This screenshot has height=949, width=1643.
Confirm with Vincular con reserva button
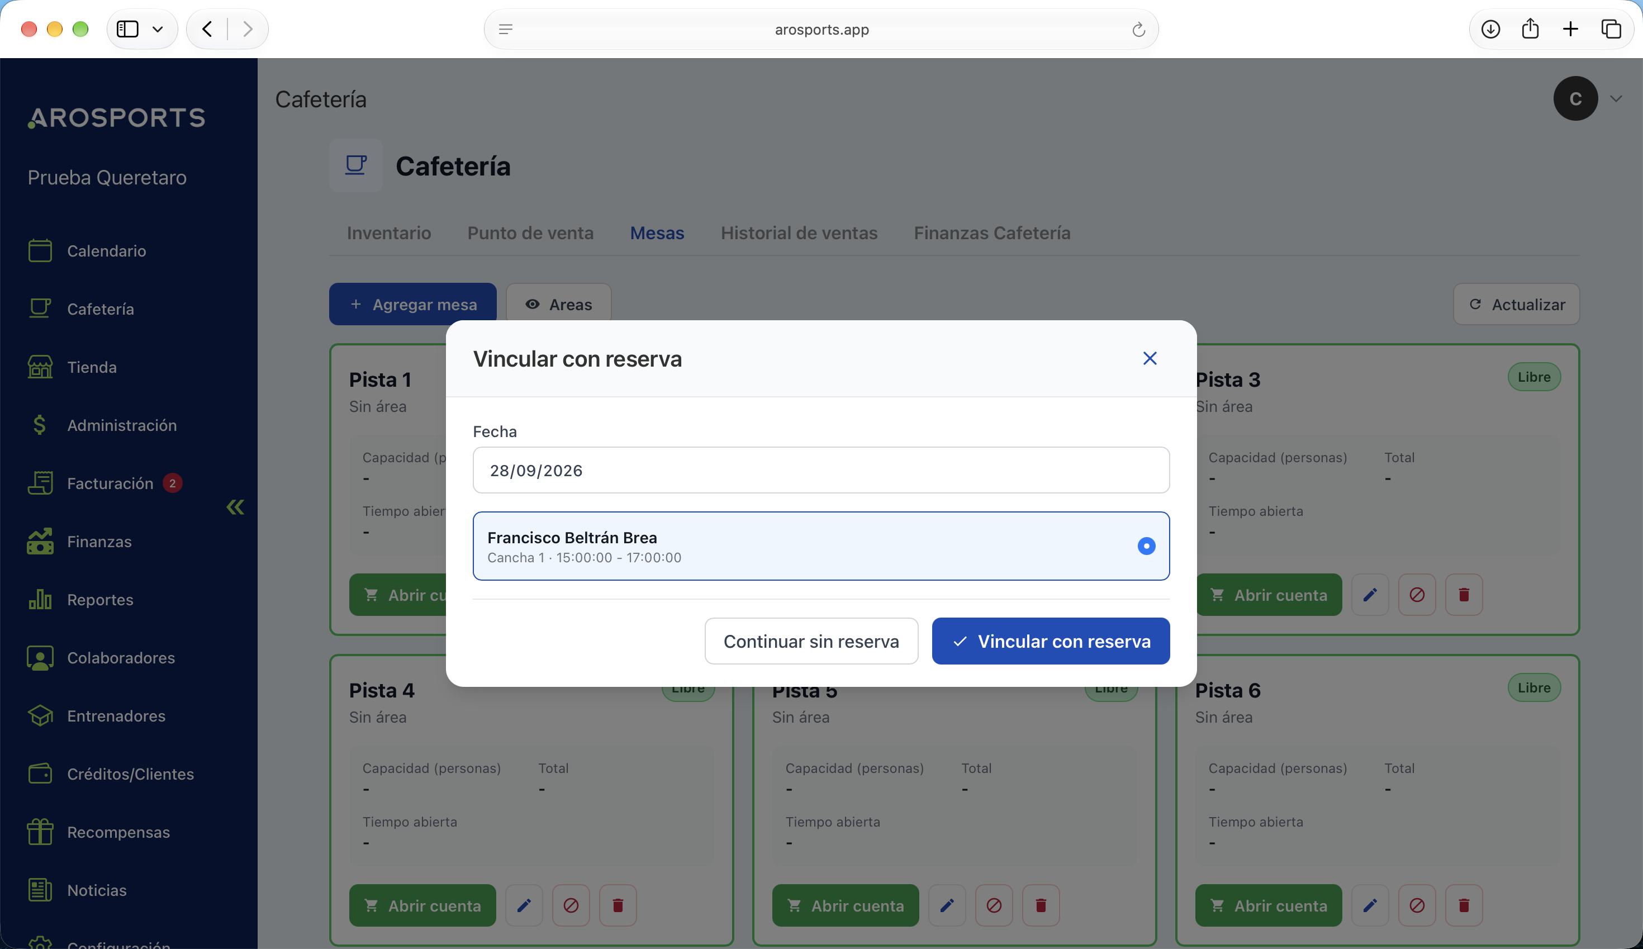[1051, 642]
